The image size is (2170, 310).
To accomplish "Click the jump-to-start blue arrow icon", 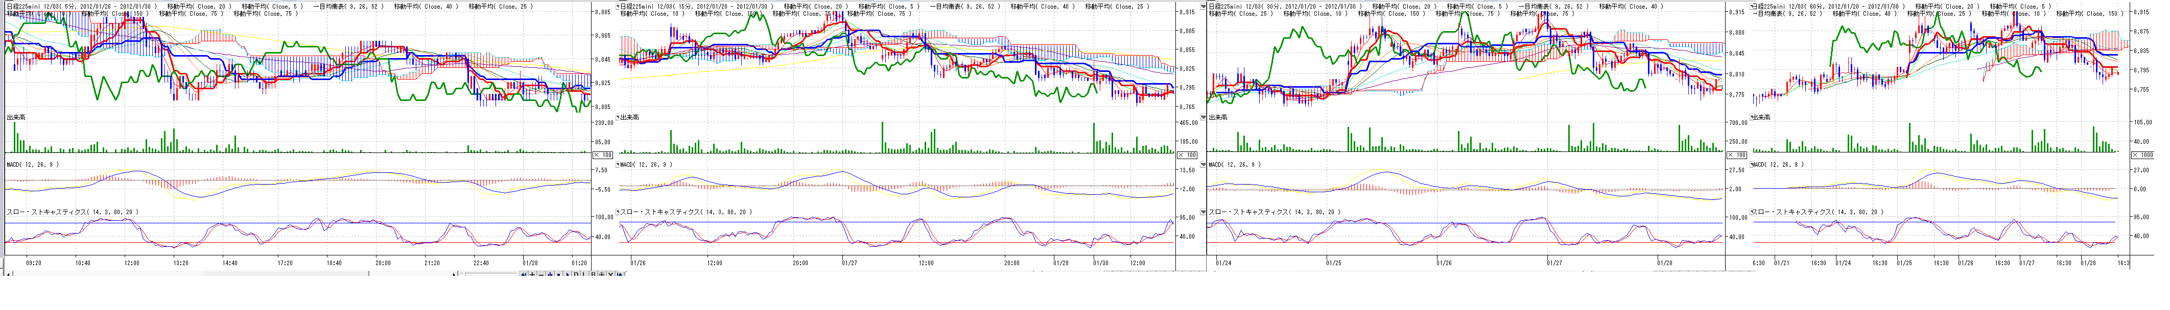I will [x=524, y=275].
